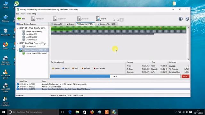This screenshot has height=115, width=205.
Task: Open Microsoft Store from the taskbar
Action: pyautogui.click(x=85, y=112)
